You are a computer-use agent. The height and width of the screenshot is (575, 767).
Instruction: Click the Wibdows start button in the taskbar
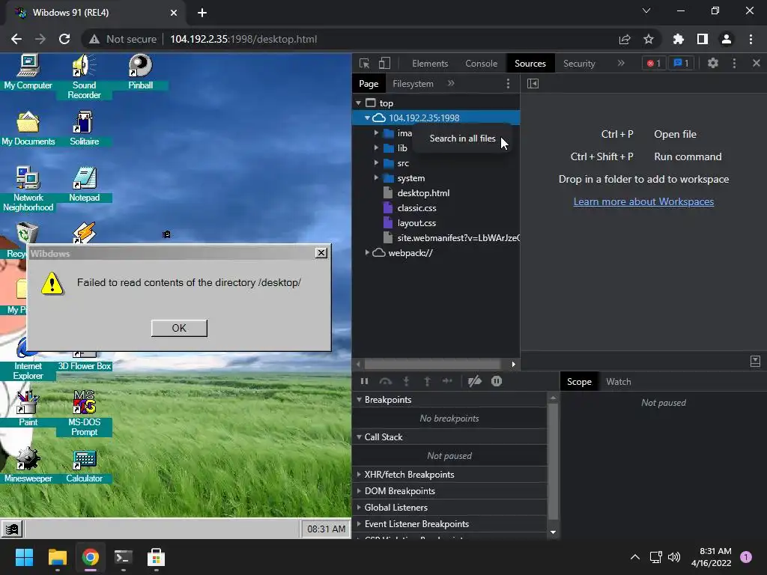[12, 529]
